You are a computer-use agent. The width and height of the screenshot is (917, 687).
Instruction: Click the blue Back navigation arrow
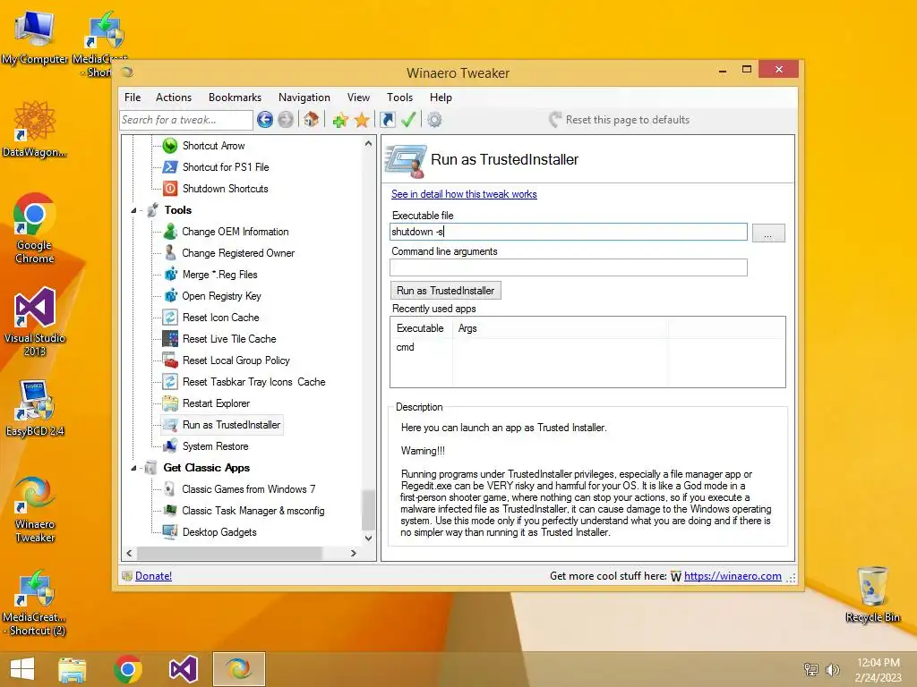pyautogui.click(x=265, y=120)
